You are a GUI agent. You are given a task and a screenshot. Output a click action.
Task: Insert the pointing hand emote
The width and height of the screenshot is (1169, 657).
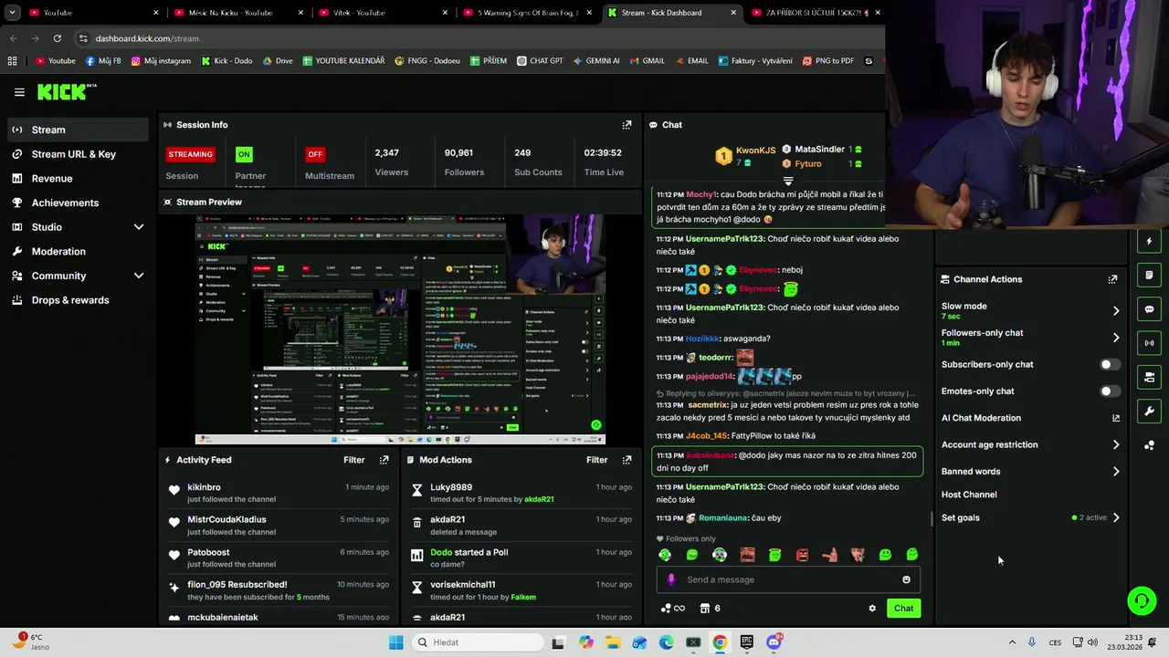pos(829,555)
